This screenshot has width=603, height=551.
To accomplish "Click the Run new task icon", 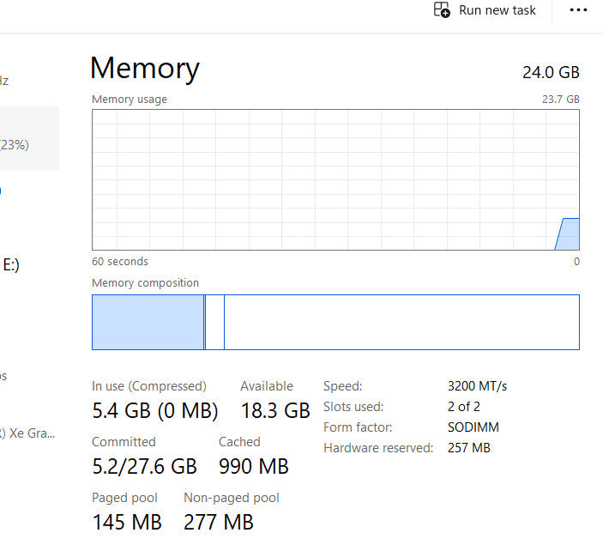I will pos(443,10).
